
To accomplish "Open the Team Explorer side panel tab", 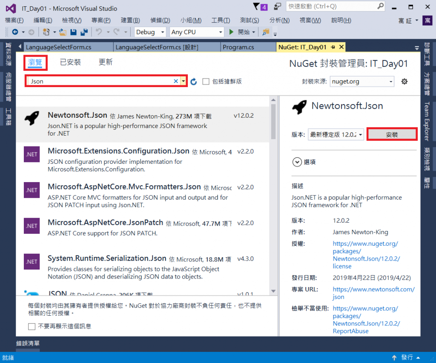I will (427, 121).
